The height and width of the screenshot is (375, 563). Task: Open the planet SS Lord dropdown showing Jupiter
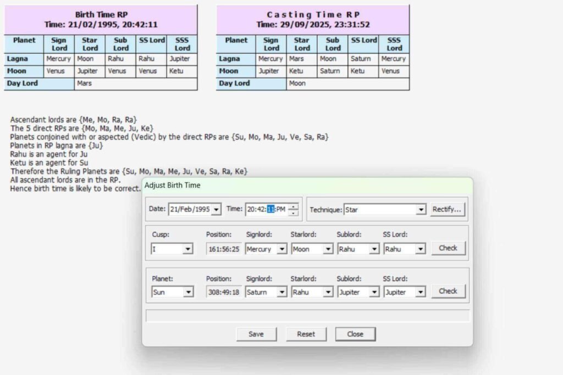point(420,292)
